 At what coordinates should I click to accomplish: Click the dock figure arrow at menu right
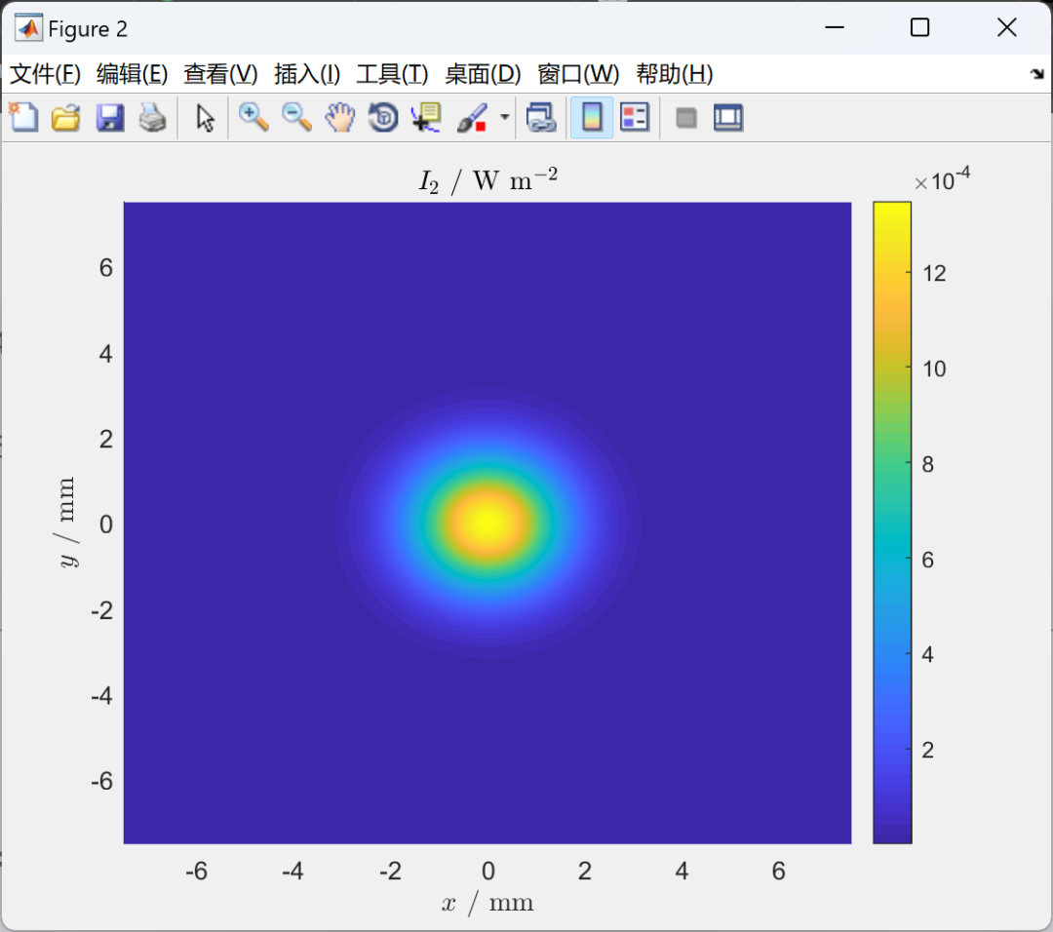point(1036,74)
